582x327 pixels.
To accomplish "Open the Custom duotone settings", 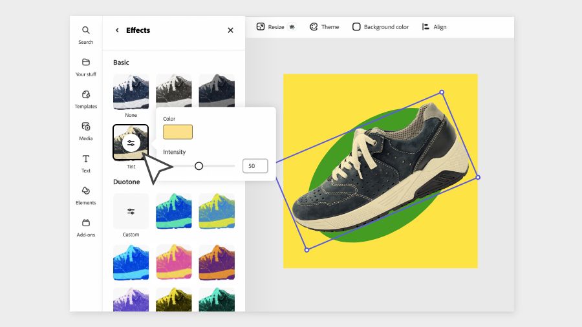I will point(131,211).
